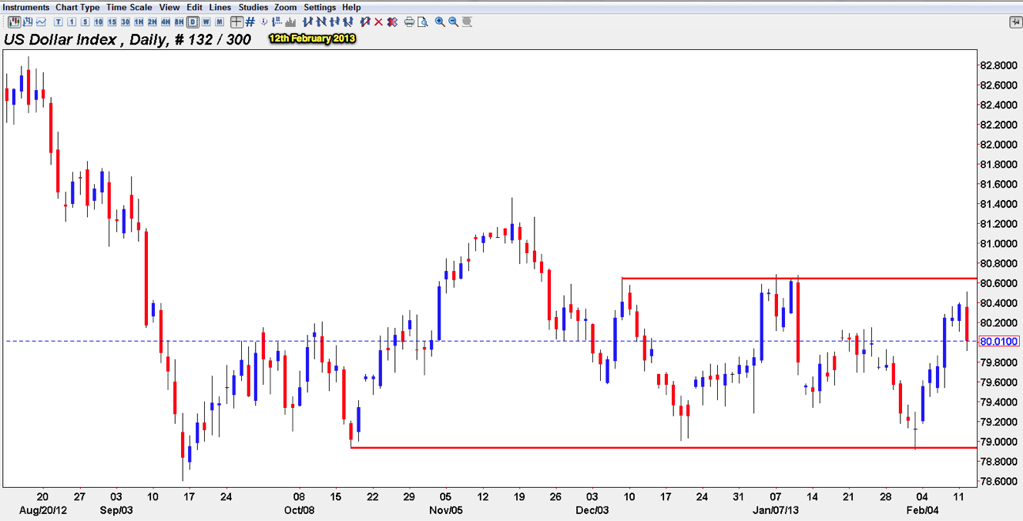The height and width of the screenshot is (521, 1023).
Task: Click the dashed blue current price line
Action: click(x=489, y=341)
